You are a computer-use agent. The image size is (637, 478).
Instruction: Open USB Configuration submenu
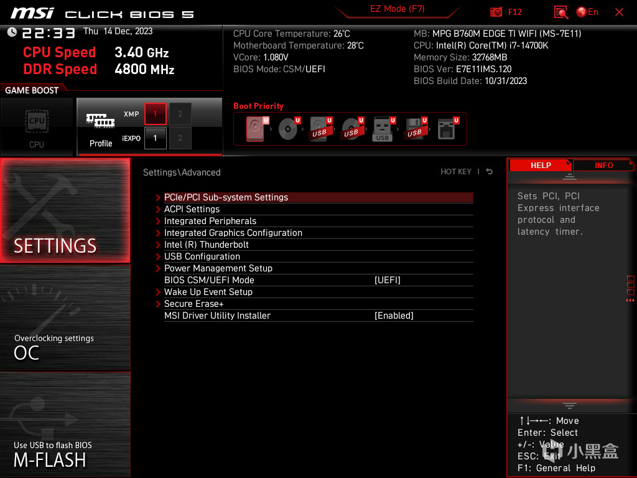[x=318, y=256]
